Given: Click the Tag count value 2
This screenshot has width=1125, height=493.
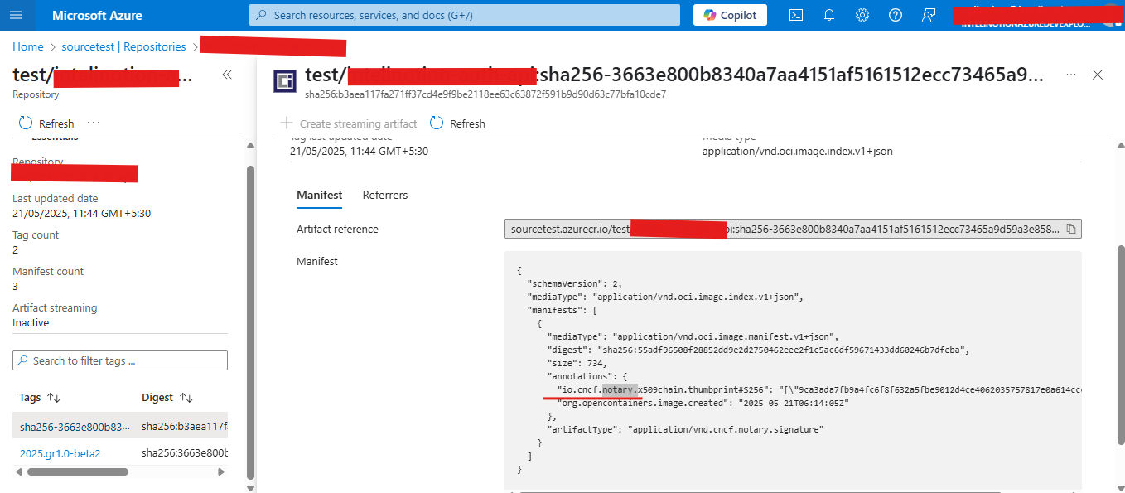Looking at the screenshot, I should tap(16, 249).
